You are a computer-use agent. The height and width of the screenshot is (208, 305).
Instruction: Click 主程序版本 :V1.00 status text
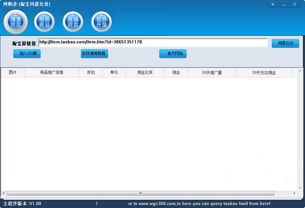click(22, 203)
